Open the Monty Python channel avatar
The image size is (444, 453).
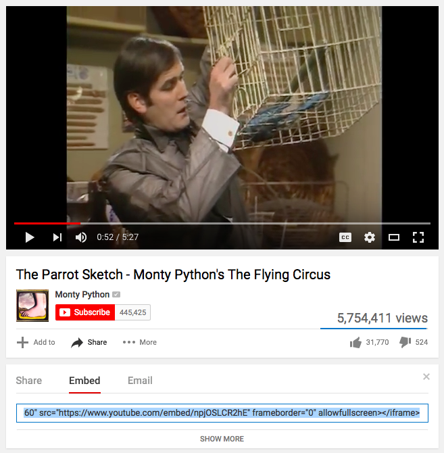[32, 306]
